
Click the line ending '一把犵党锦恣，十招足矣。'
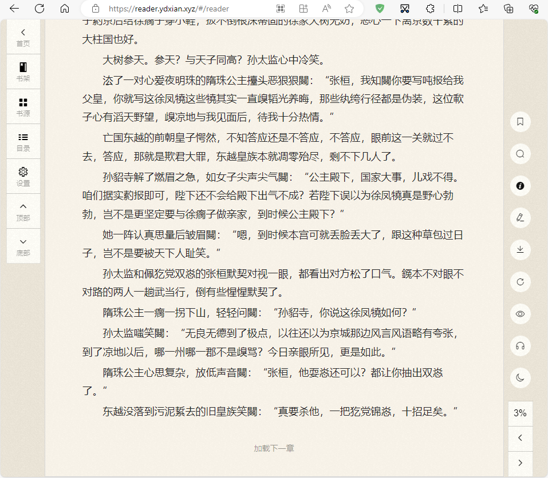point(280,412)
